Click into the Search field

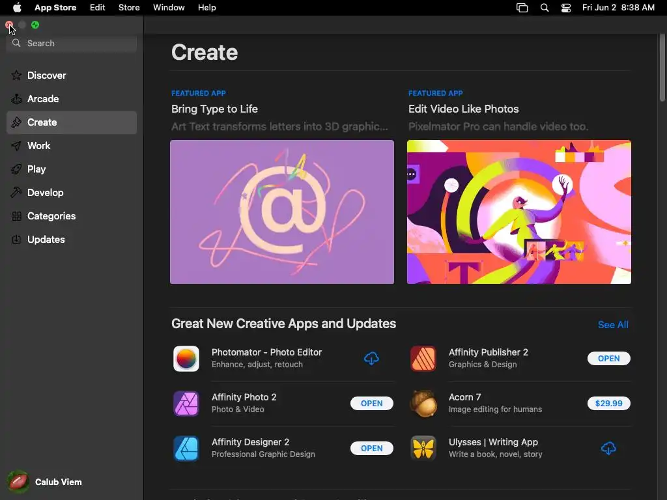72,44
